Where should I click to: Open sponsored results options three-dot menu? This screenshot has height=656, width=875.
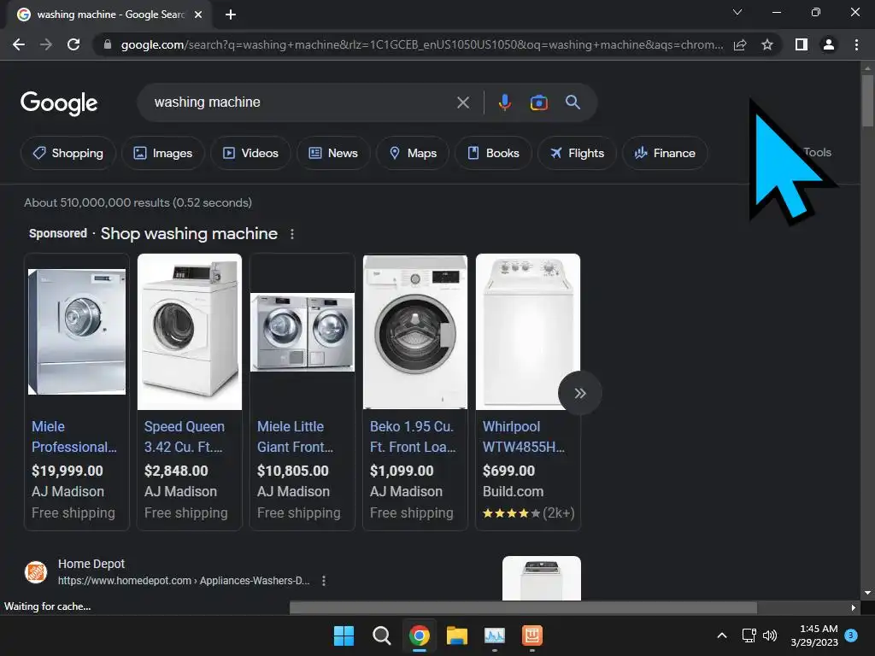(x=292, y=234)
